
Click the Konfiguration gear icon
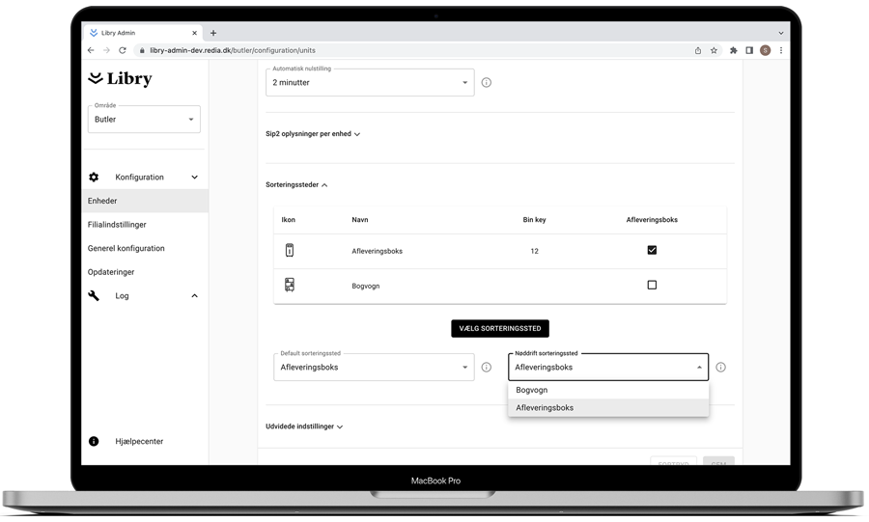point(94,178)
